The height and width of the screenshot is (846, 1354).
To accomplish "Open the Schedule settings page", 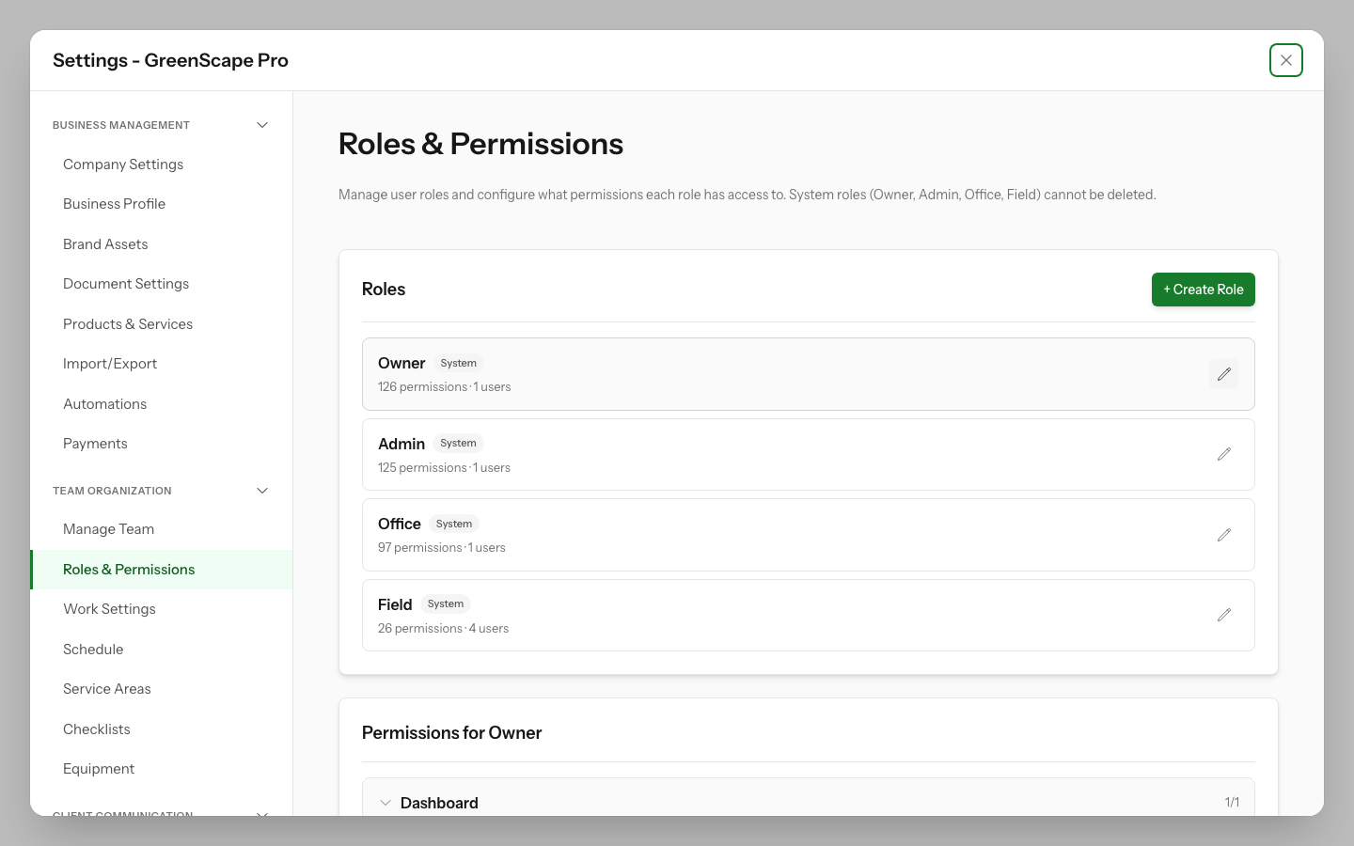I will [93, 649].
